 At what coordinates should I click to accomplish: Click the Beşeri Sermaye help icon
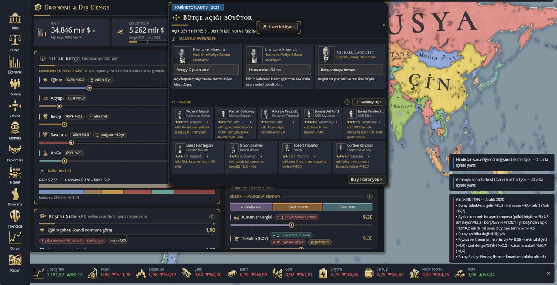212,217
